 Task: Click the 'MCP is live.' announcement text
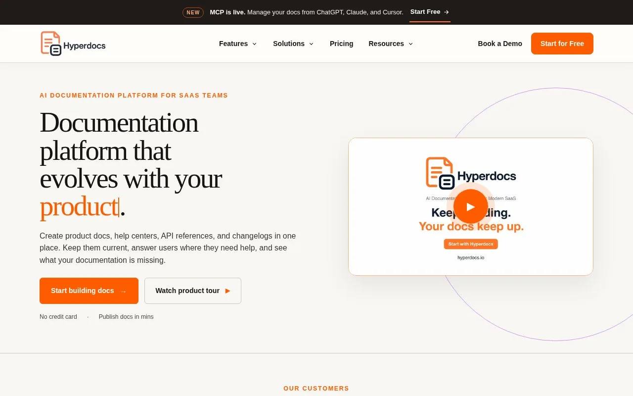coord(227,12)
